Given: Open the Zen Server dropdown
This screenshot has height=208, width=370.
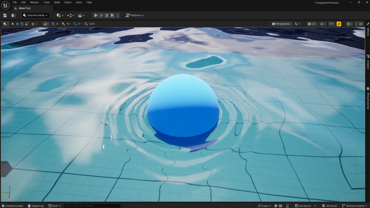Looking at the screenshot, I should click(305, 206).
